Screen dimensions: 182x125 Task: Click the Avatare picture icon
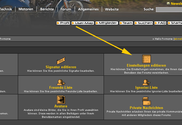pos(61,100)
